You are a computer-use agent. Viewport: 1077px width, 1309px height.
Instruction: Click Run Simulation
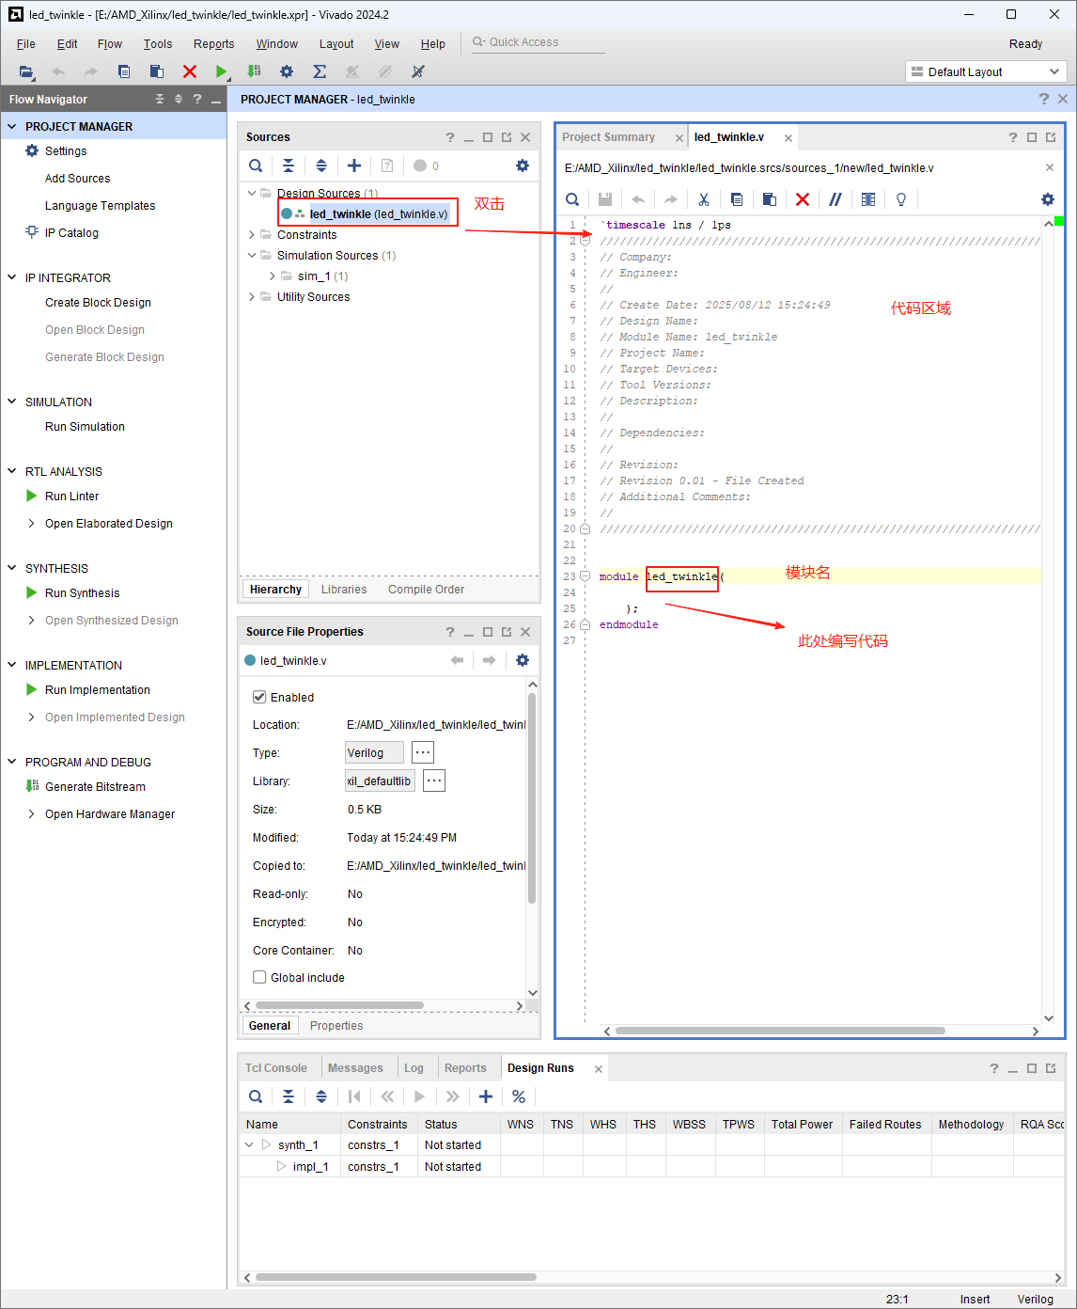pos(85,427)
